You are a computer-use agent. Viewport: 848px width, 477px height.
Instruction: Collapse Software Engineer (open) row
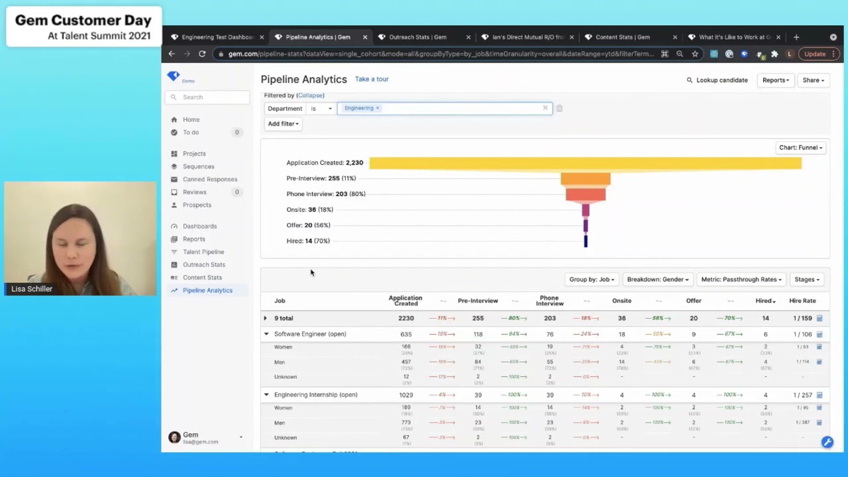(266, 334)
